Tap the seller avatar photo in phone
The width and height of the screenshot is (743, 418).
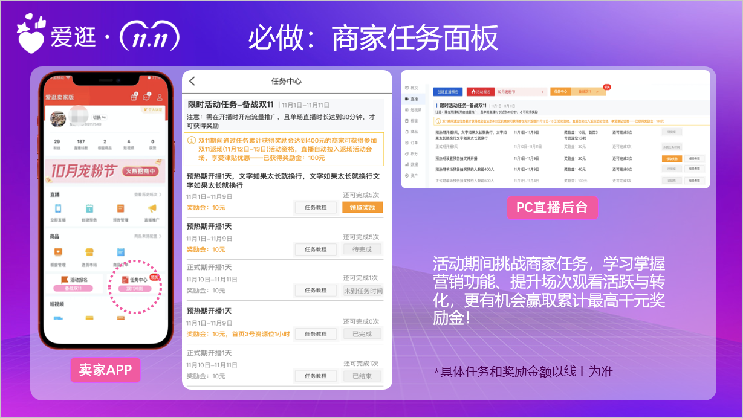59,119
